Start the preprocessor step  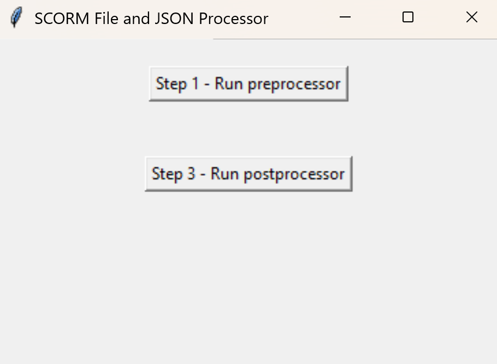tap(248, 83)
